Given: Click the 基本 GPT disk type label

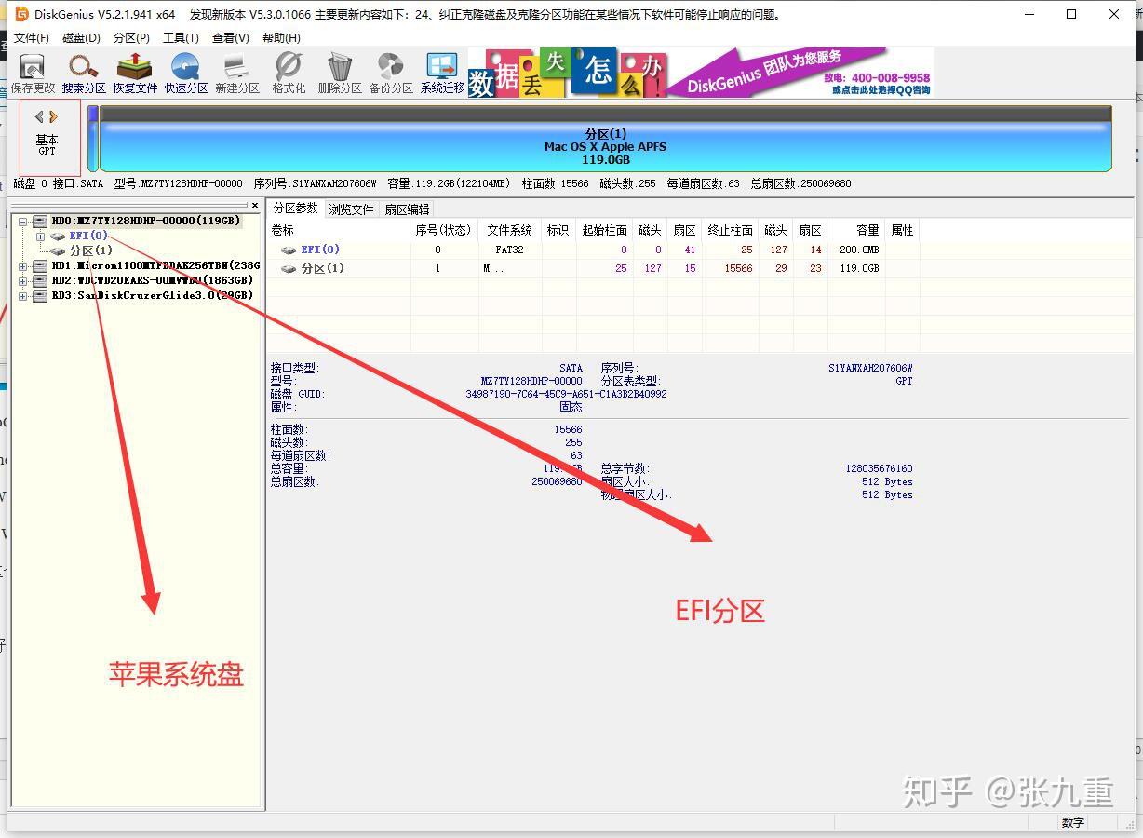Looking at the screenshot, I should click(x=47, y=144).
